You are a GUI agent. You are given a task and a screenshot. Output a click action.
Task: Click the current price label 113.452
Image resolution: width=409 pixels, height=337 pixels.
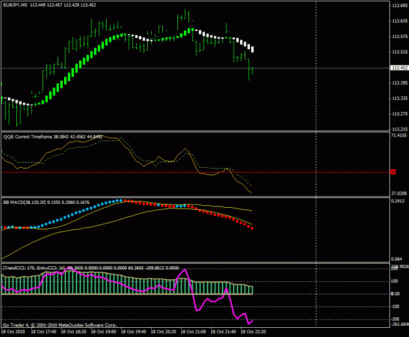pos(399,68)
